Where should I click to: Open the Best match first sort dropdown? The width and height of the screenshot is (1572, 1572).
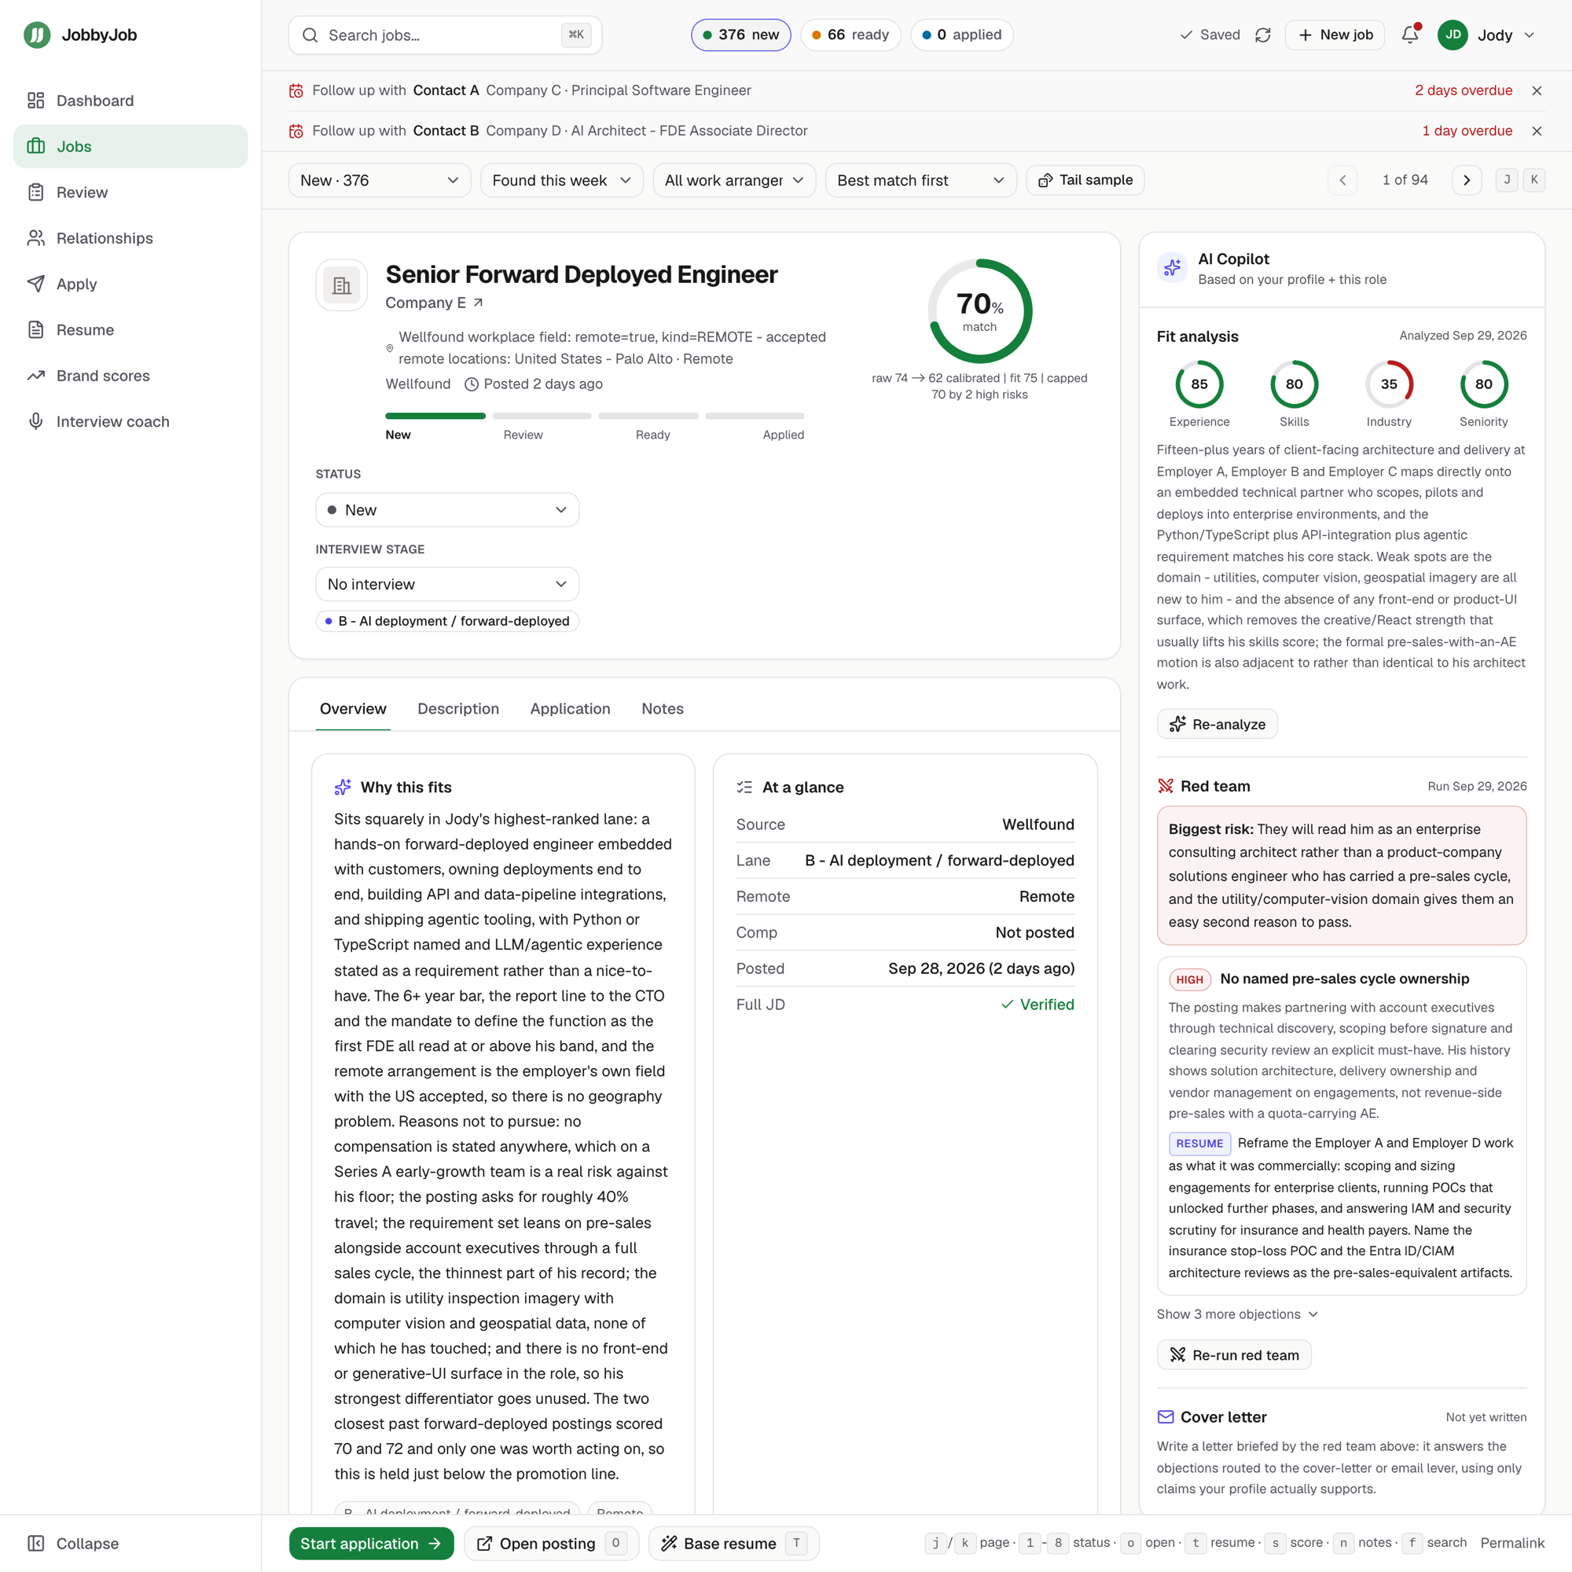point(921,180)
